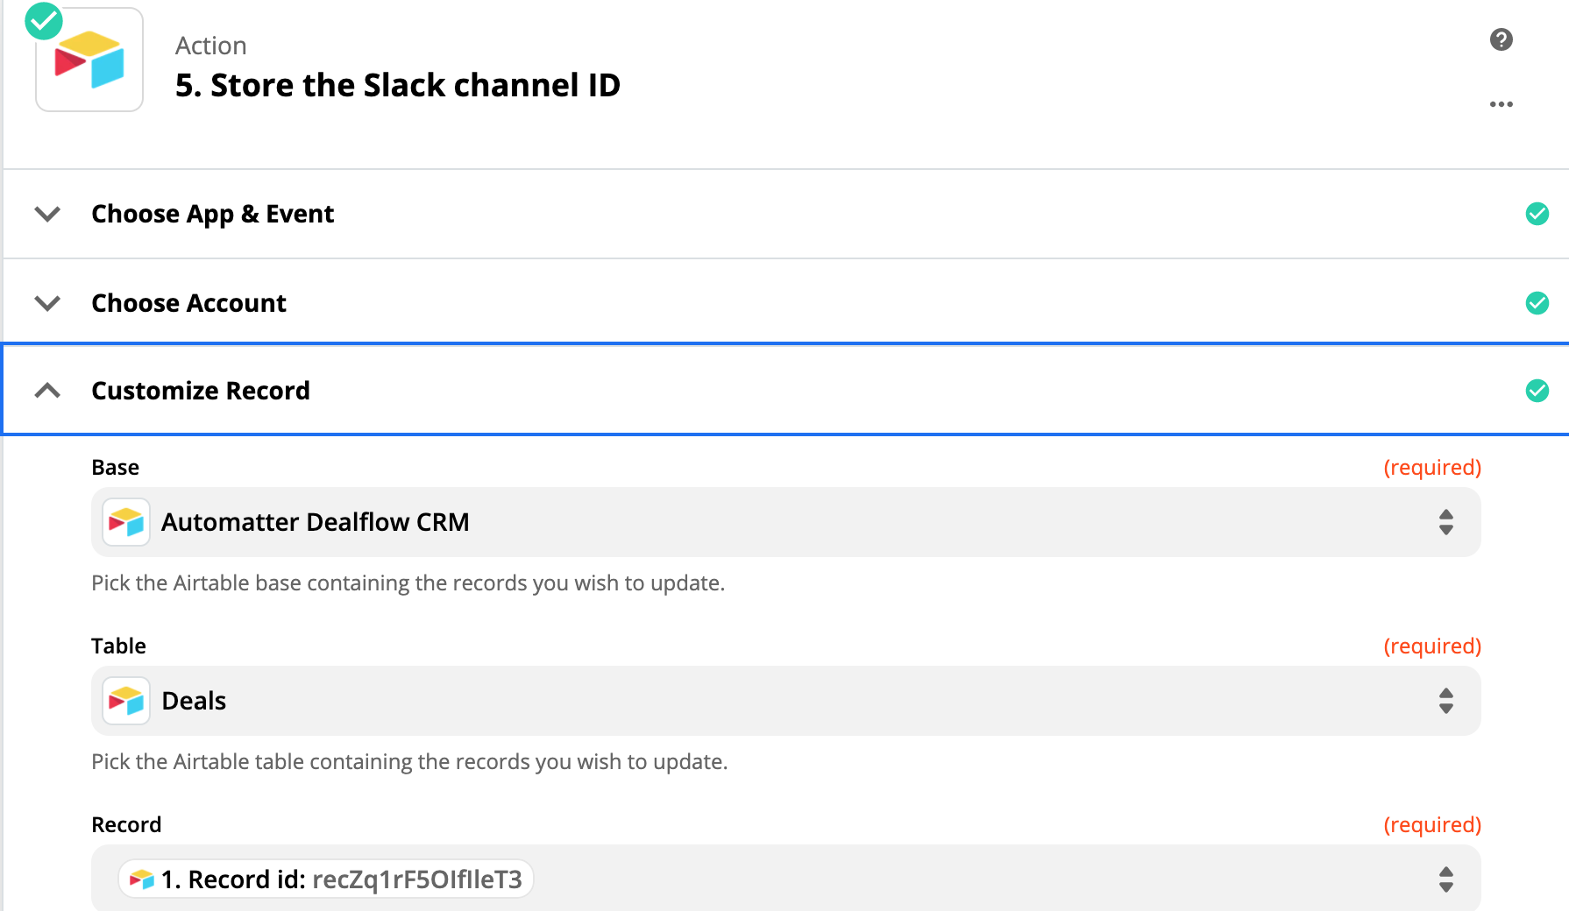The image size is (1569, 911).
Task: Click the small Airtable icon in the Record id pill
Action: coord(142,879)
